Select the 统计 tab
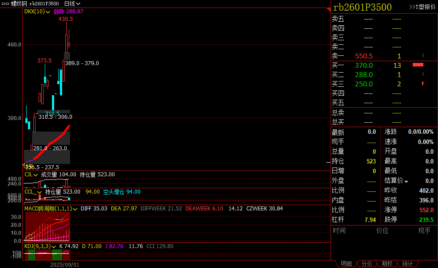Screen dimensions: 438x268 coord(407,264)
